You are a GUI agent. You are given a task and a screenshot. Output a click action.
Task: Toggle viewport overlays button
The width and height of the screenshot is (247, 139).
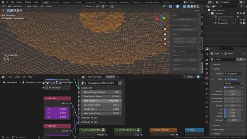tap(178, 7)
